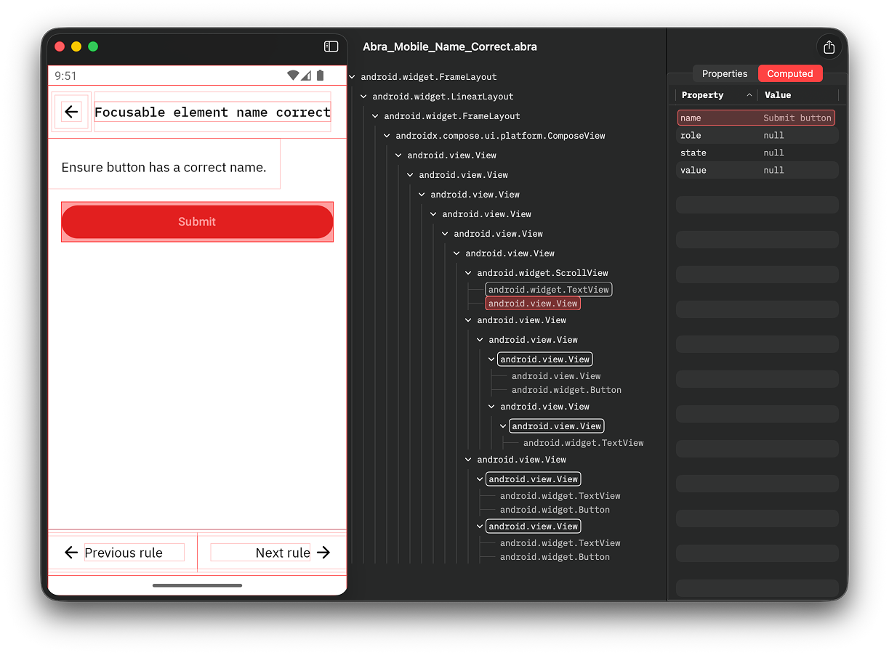The image size is (889, 655).
Task: Switch to the Computed tab
Action: [x=790, y=73]
